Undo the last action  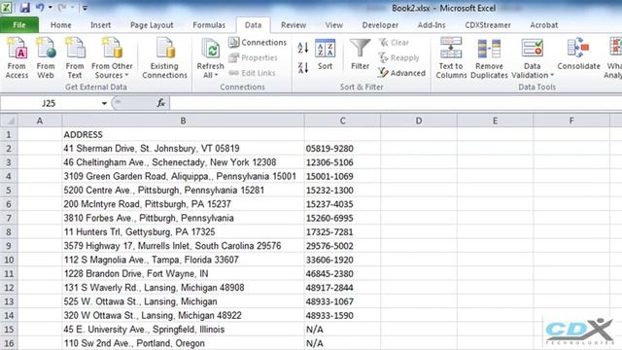point(40,8)
